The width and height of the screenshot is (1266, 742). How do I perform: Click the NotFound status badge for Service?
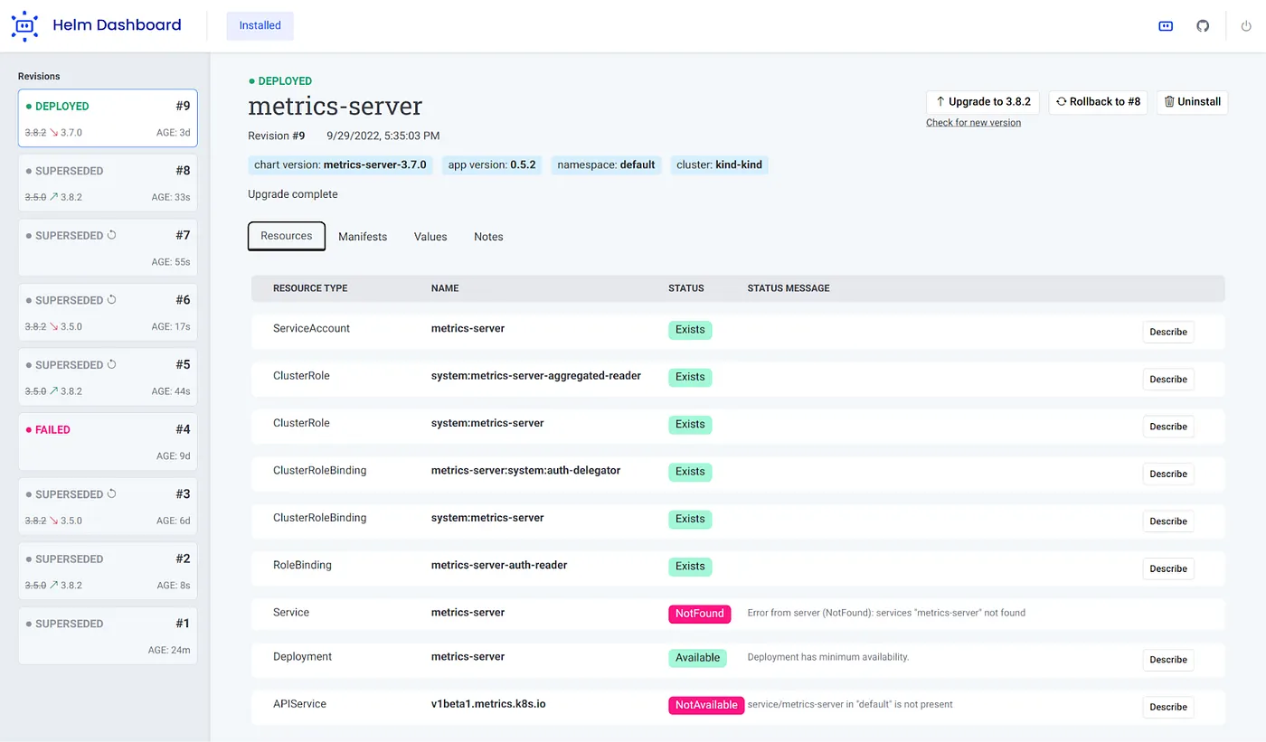pos(700,614)
